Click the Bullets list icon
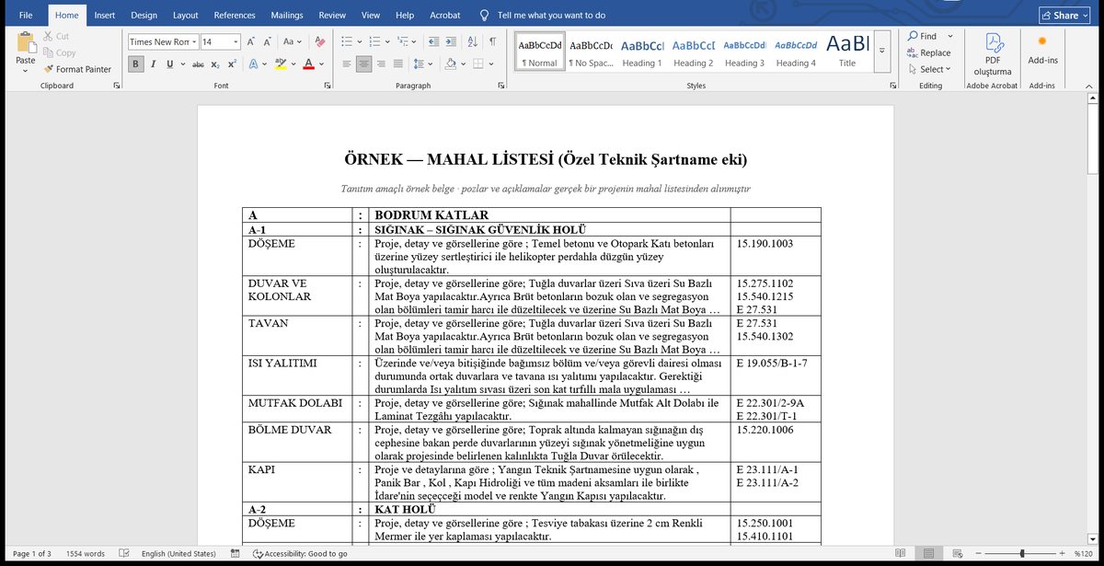 click(x=346, y=41)
